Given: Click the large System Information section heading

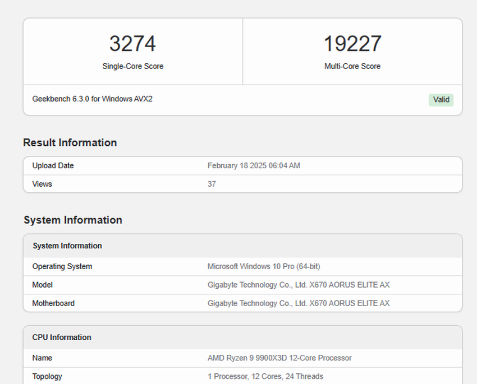Looking at the screenshot, I should click(x=73, y=220).
